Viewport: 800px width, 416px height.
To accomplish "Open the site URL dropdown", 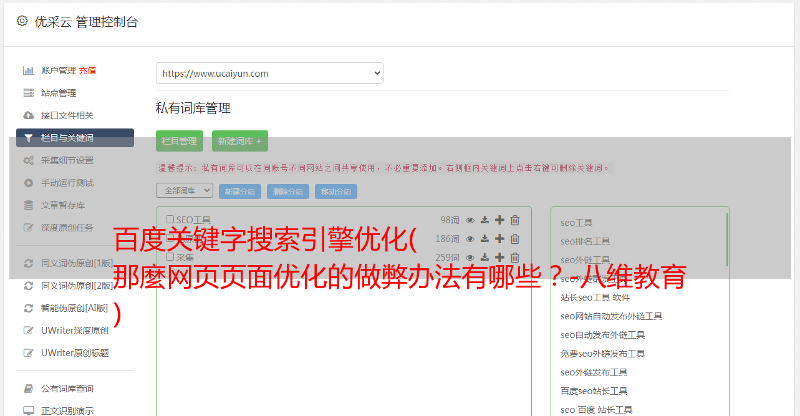I will click(269, 73).
